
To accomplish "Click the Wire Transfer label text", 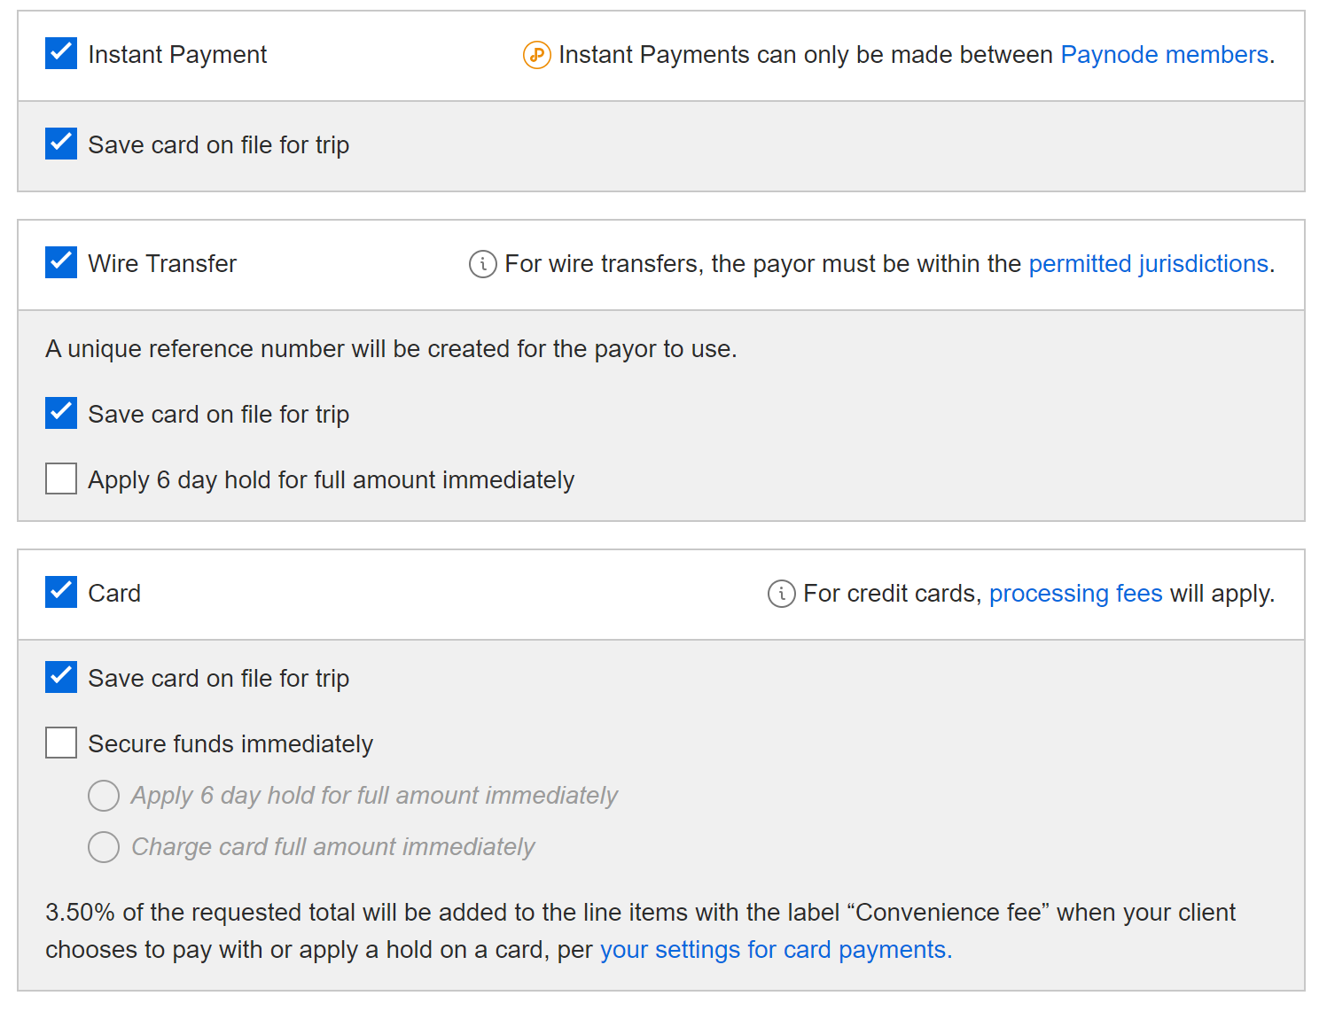I will coord(162,264).
